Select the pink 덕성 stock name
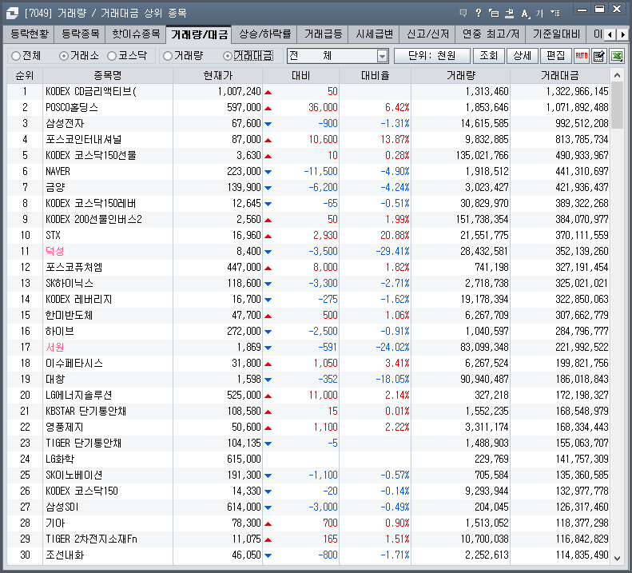 point(55,251)
